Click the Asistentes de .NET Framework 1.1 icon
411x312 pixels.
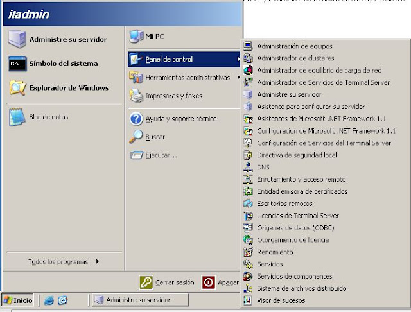248,119
